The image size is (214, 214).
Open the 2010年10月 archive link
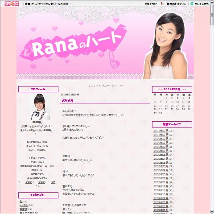[161, 147]
